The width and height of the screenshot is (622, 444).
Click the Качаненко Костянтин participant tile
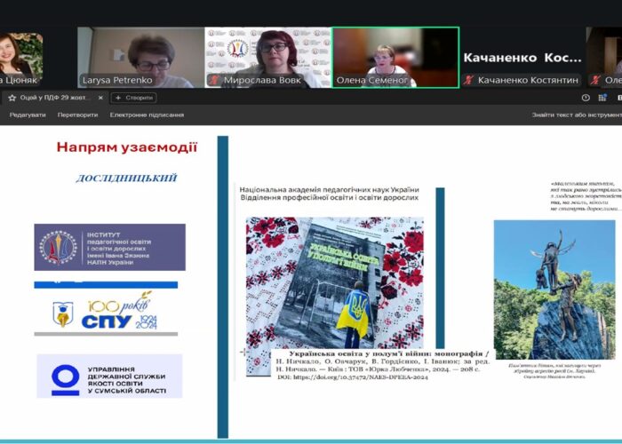519,57
